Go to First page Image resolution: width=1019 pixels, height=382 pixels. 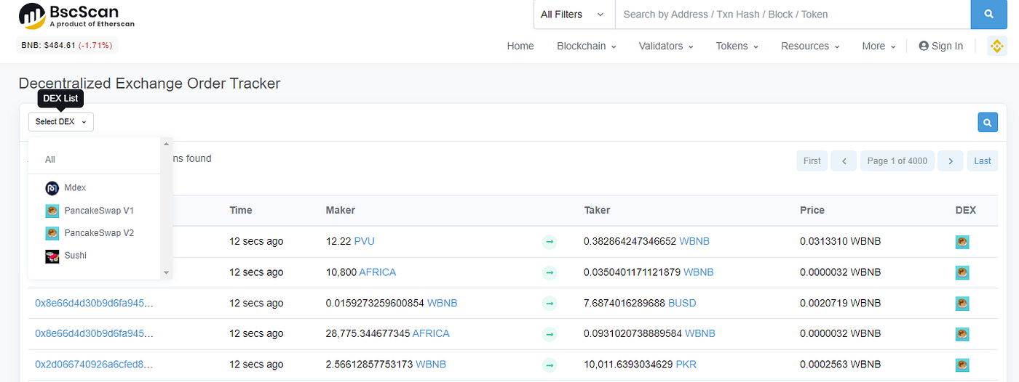(x=812, y=160)
